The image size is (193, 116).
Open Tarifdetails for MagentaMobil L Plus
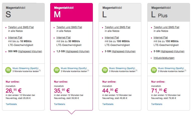pyautogui.click(x=157, y=104)
